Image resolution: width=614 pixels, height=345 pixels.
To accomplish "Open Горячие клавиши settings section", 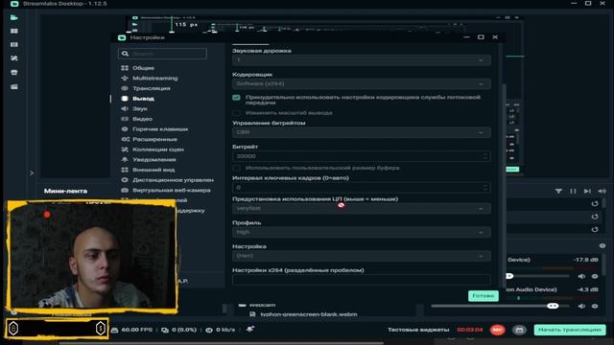I will click(x=160, y=129).
